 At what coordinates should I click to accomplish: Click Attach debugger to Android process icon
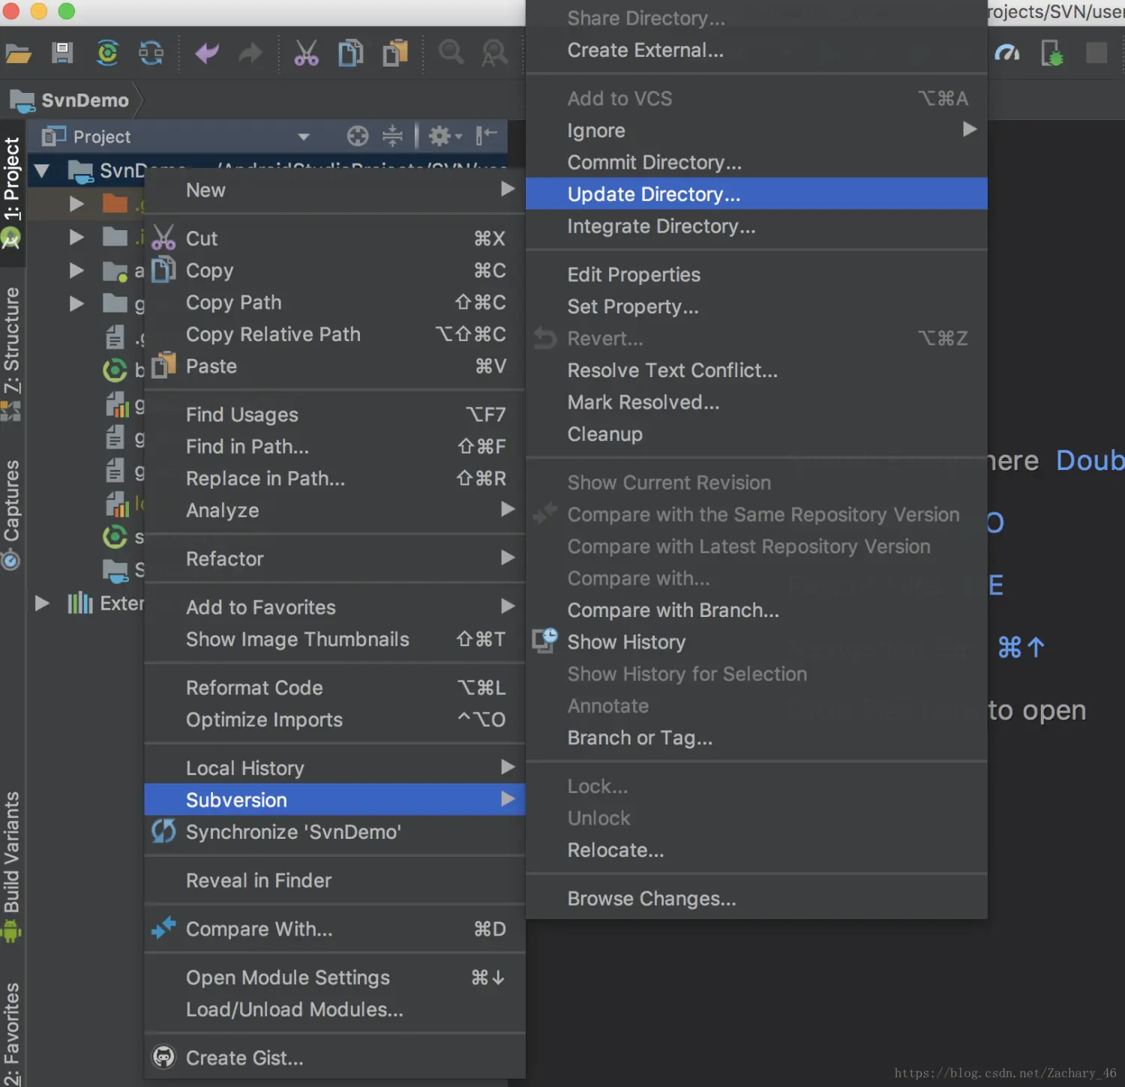coord(1051,53)
